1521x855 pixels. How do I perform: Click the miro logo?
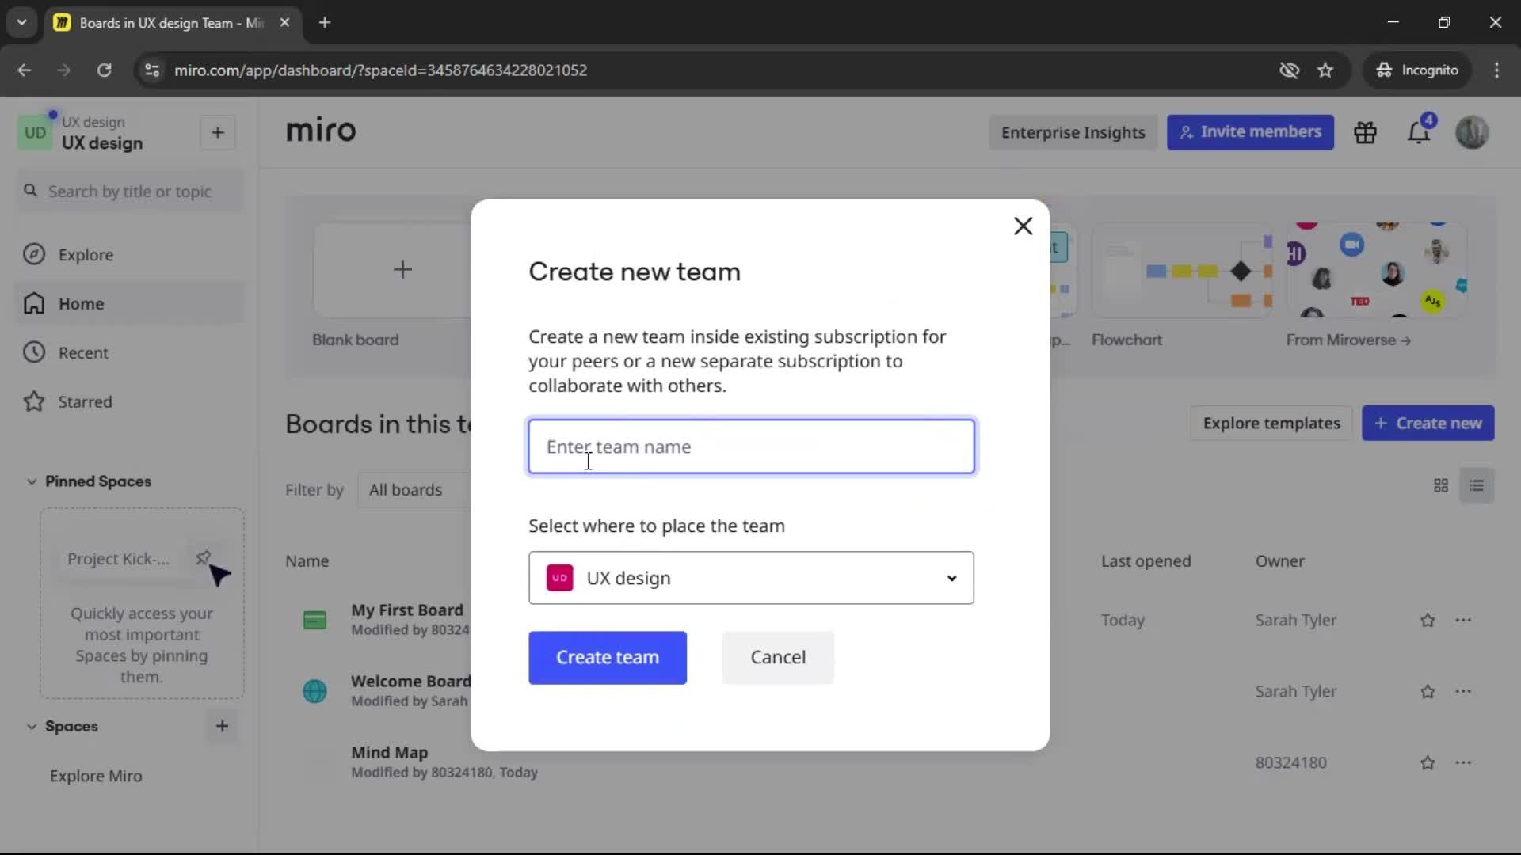pyautogui.click(x=321, y=131)
